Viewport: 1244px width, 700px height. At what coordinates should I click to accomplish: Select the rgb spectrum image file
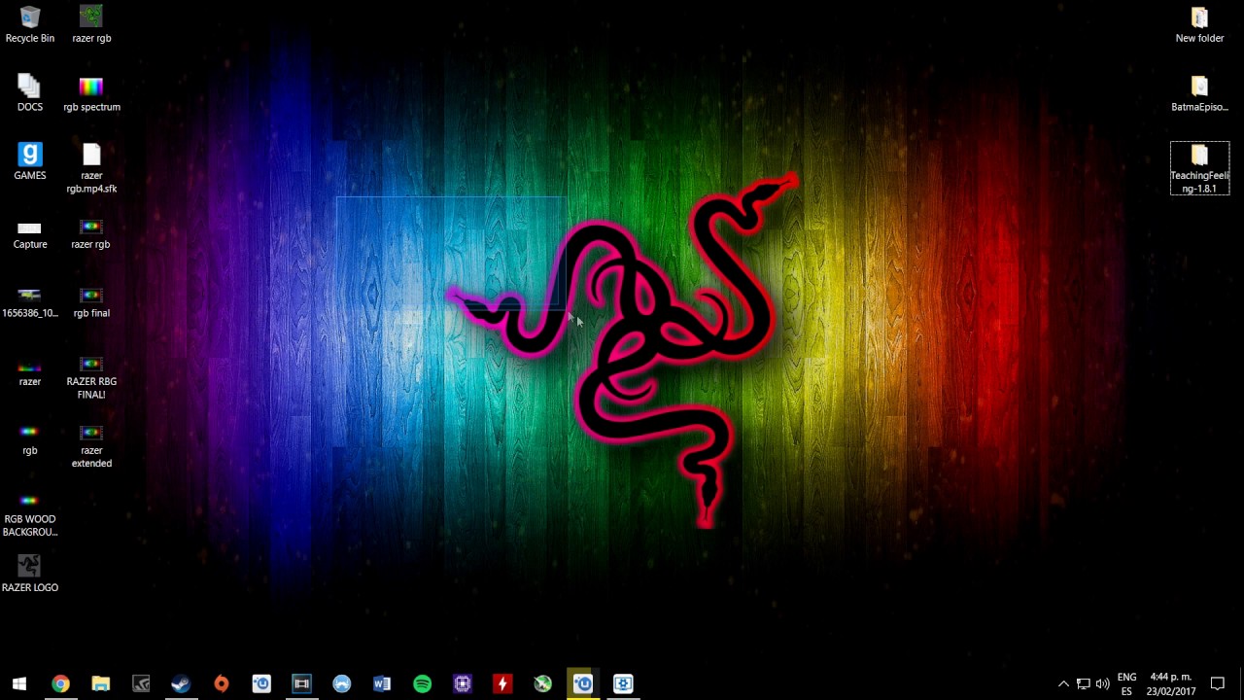click(x=91, y=93)
